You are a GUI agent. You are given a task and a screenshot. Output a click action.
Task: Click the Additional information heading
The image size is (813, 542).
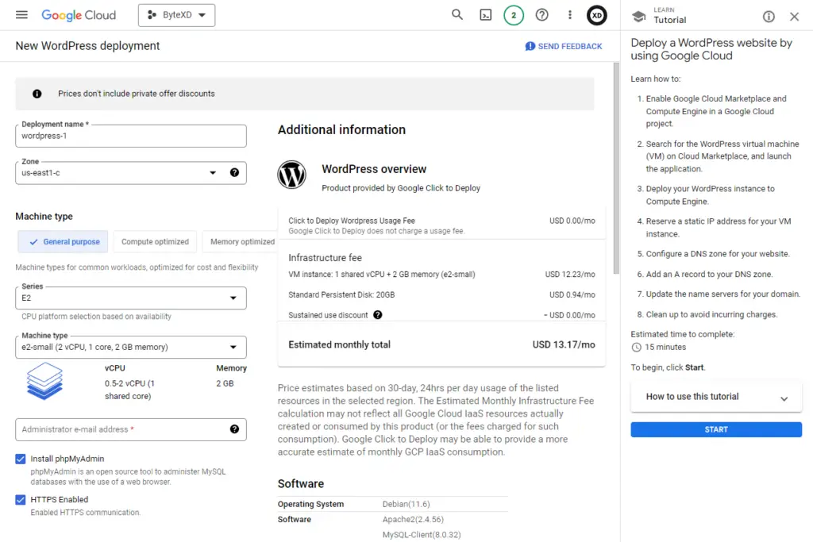[341, 129]
